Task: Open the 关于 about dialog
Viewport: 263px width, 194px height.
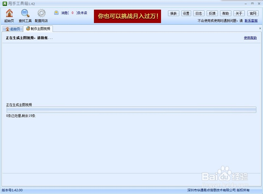Action: (239, 13)
